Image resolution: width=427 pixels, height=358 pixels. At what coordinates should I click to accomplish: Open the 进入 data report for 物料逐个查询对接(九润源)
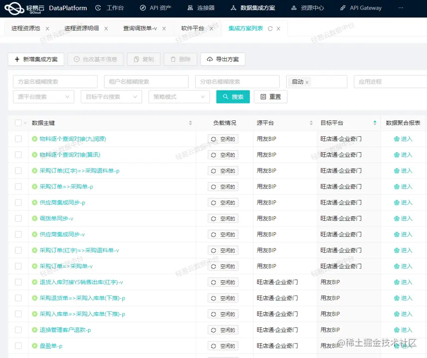tap(404, 139)
